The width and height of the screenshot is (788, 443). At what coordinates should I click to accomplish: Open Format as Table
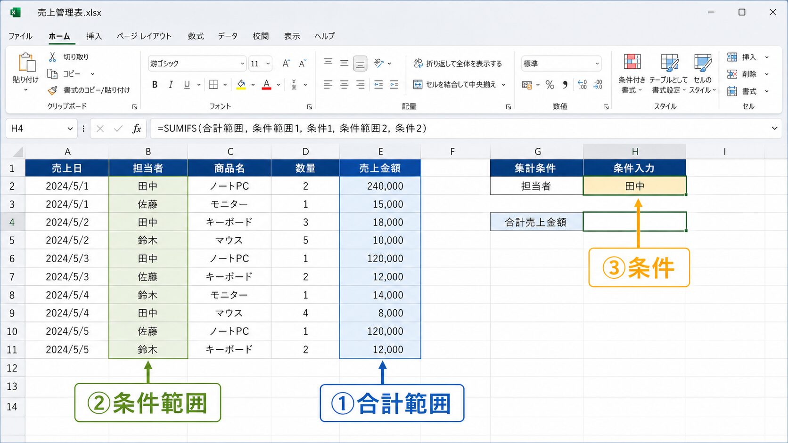(x=668, y=73)
